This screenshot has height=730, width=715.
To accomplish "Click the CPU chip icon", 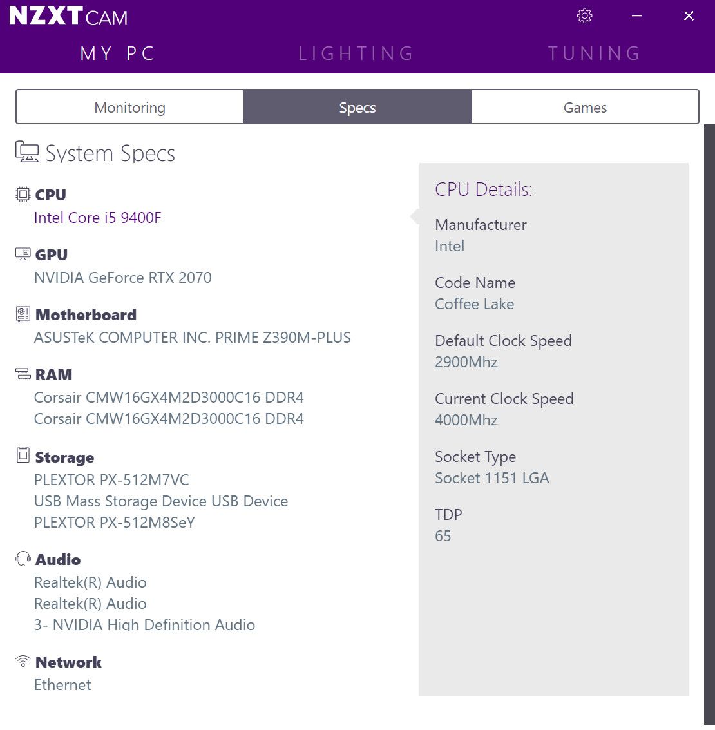I will (23, 194).
